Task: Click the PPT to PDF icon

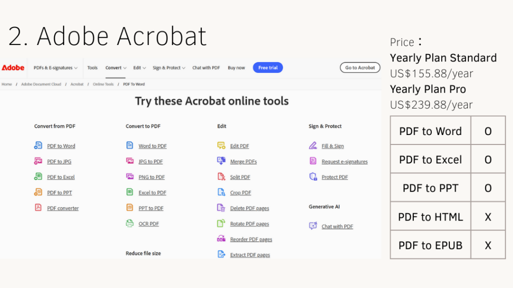Action: 130,207
